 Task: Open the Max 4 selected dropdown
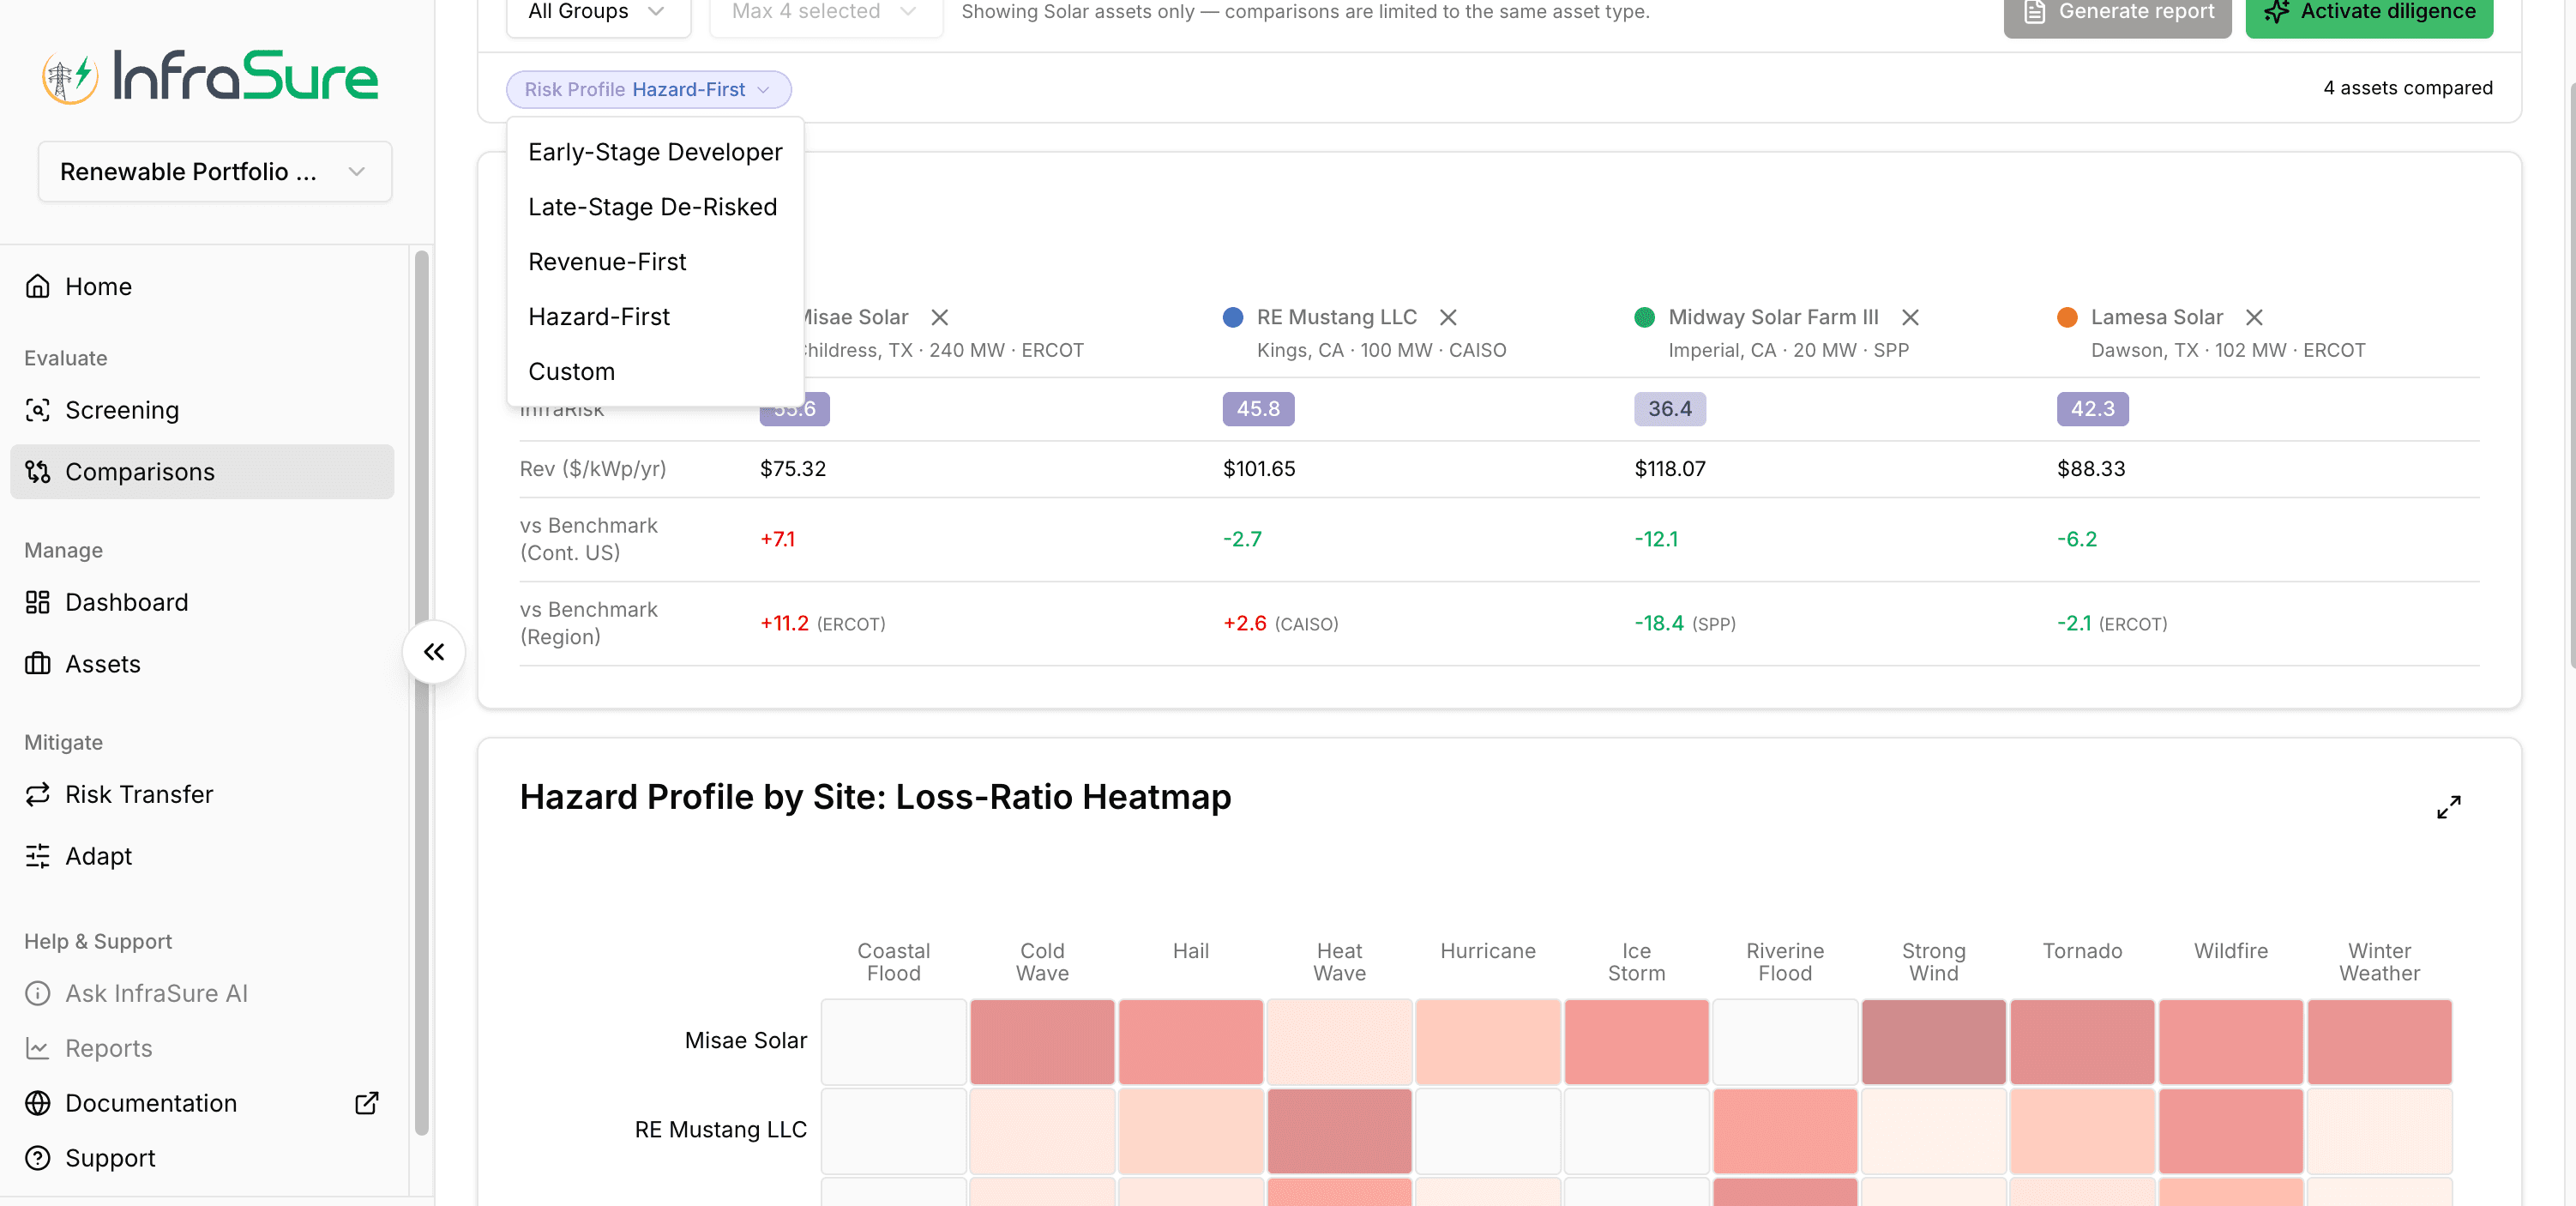click(826, 14)
